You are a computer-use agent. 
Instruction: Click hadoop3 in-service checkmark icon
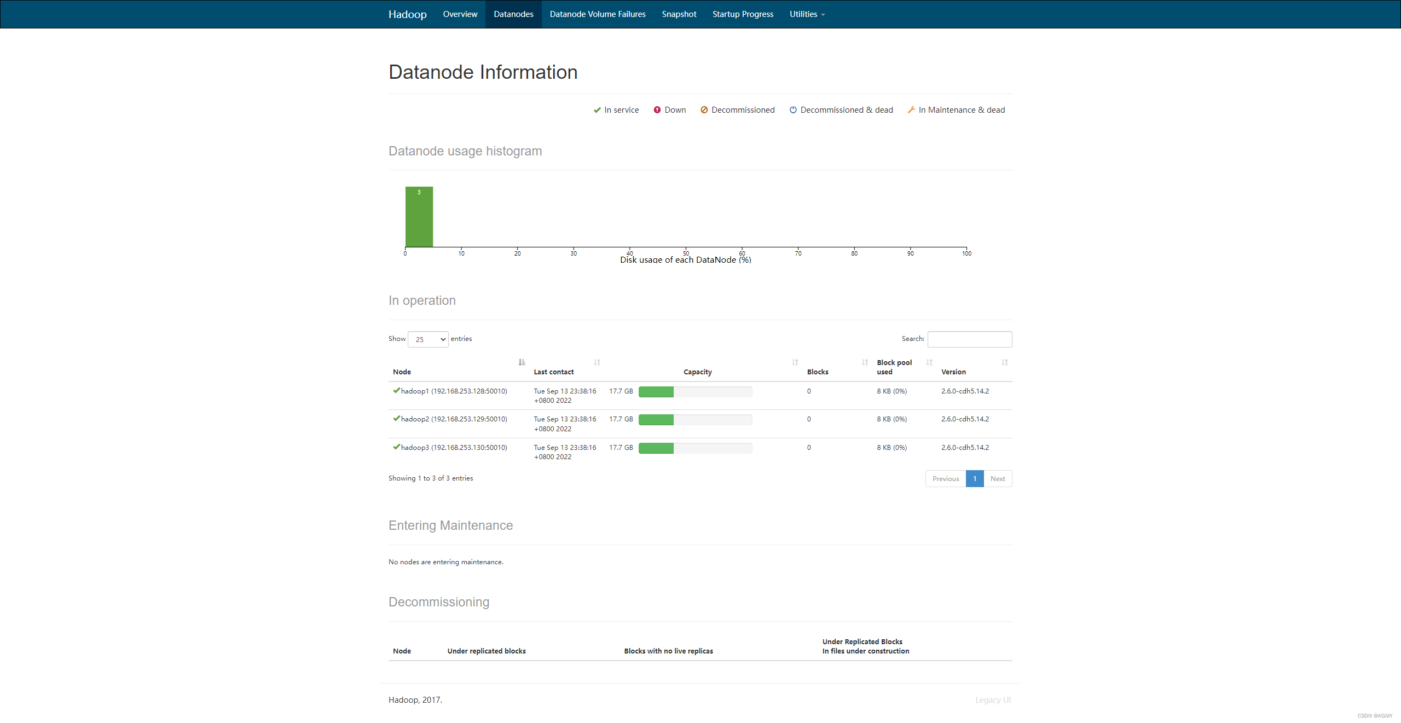point(396,447)
